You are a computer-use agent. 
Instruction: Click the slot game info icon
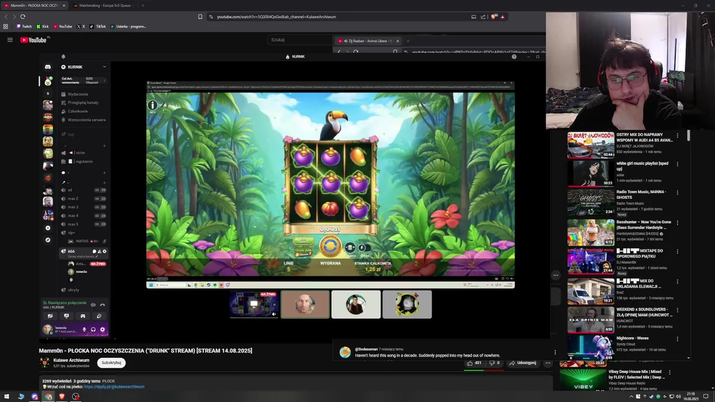pyautogui.click(x=152, y=105)
